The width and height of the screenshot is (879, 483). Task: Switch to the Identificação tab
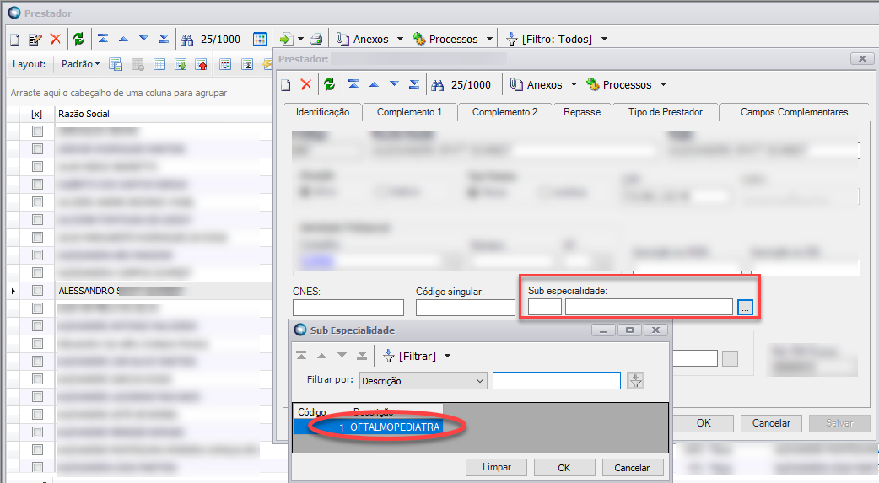point(322,112)
